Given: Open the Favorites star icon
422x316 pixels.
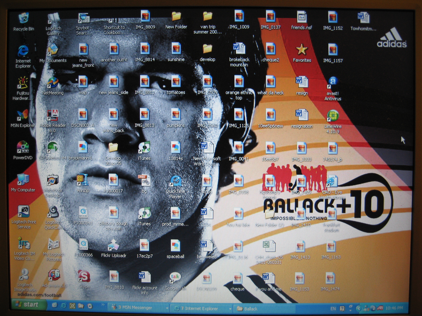Looking at the screenshot, I should [x=302, y=50].
